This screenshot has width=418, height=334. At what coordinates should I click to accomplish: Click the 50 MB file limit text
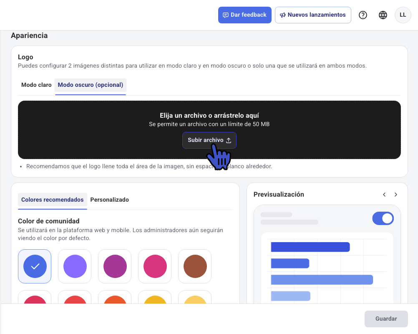pyautogui.click(x=209, y=124)
